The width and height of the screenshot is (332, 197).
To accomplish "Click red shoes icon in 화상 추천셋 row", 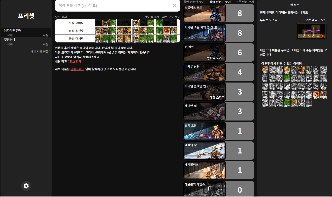I will pos(127,31).
